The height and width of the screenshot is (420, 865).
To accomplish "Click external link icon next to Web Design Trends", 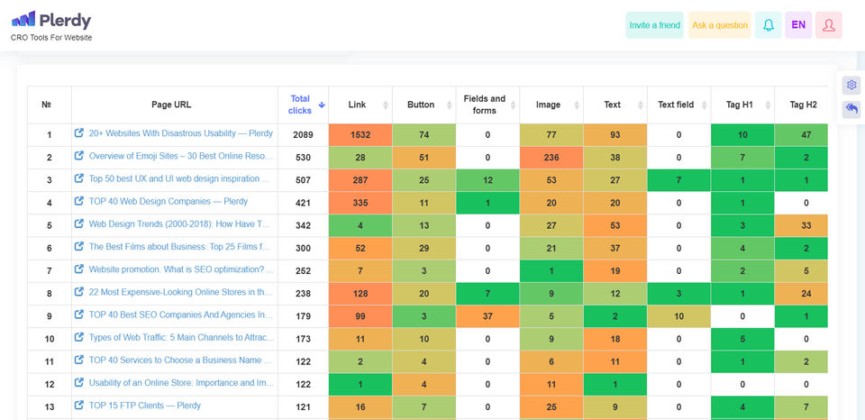I will tap(79, 224).
